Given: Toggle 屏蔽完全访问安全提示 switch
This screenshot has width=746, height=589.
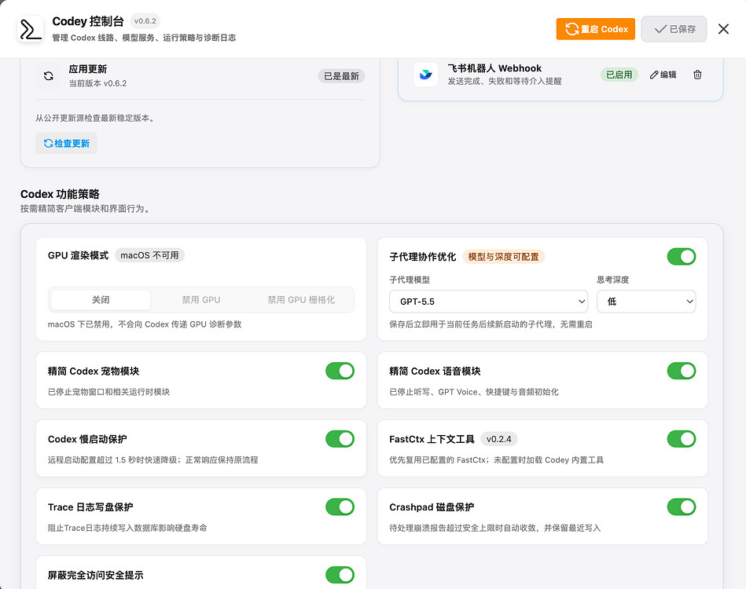Looking at the screenshot, I should point(340,575).
